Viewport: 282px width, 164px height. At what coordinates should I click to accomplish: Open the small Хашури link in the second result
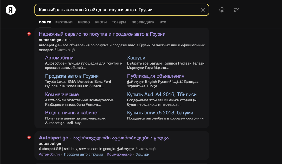[142, 155]
